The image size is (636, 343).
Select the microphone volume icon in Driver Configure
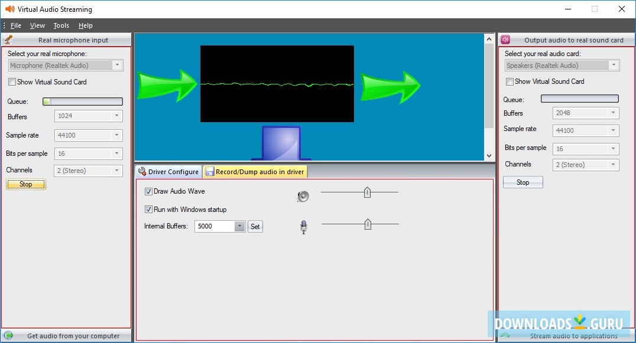pyautogui.click(x=303, y=225)
